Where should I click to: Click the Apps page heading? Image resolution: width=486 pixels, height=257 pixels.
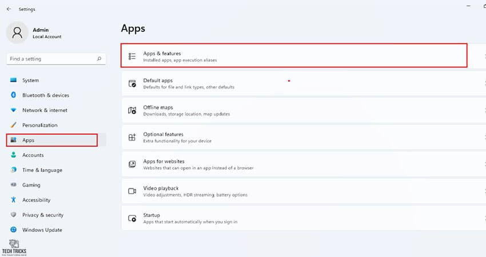(133, 29)
